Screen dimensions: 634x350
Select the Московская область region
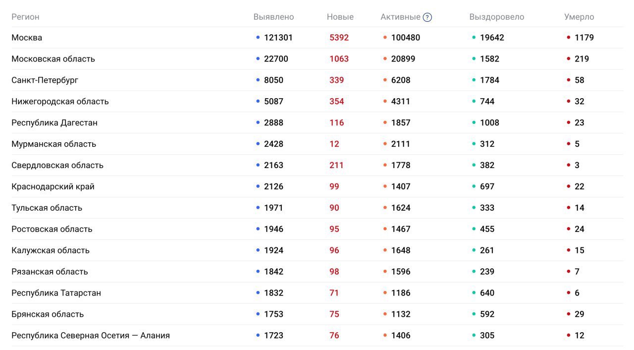(53, 59)
